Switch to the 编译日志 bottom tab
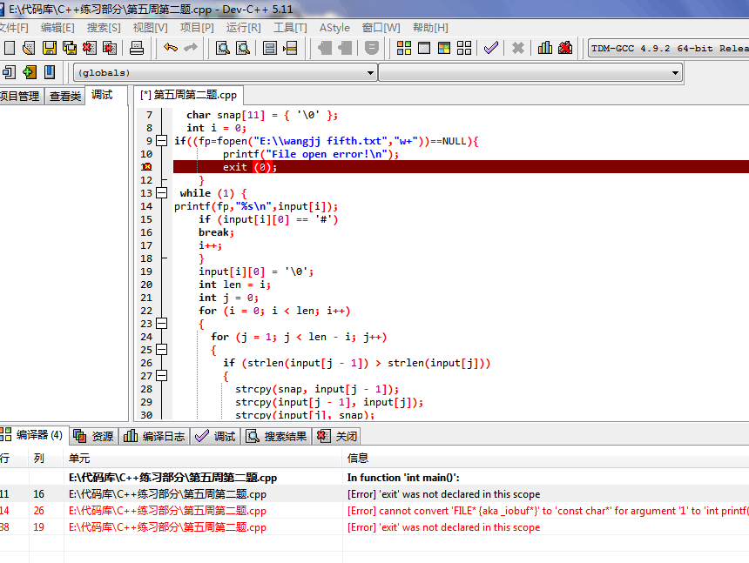 (154, 436)
